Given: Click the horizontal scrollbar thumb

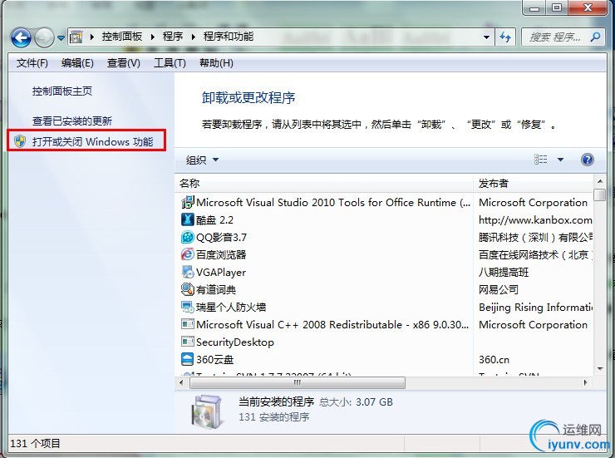Looking at the screenshot, I should (298, 382).
